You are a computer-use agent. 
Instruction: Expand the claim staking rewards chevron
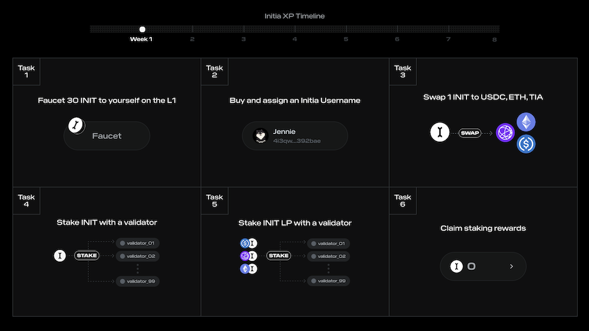511,266
